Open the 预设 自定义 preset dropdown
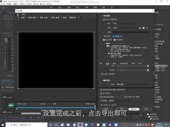Image resolution: width=170 pixels, height=127 pixels. (x=125, y=28)
